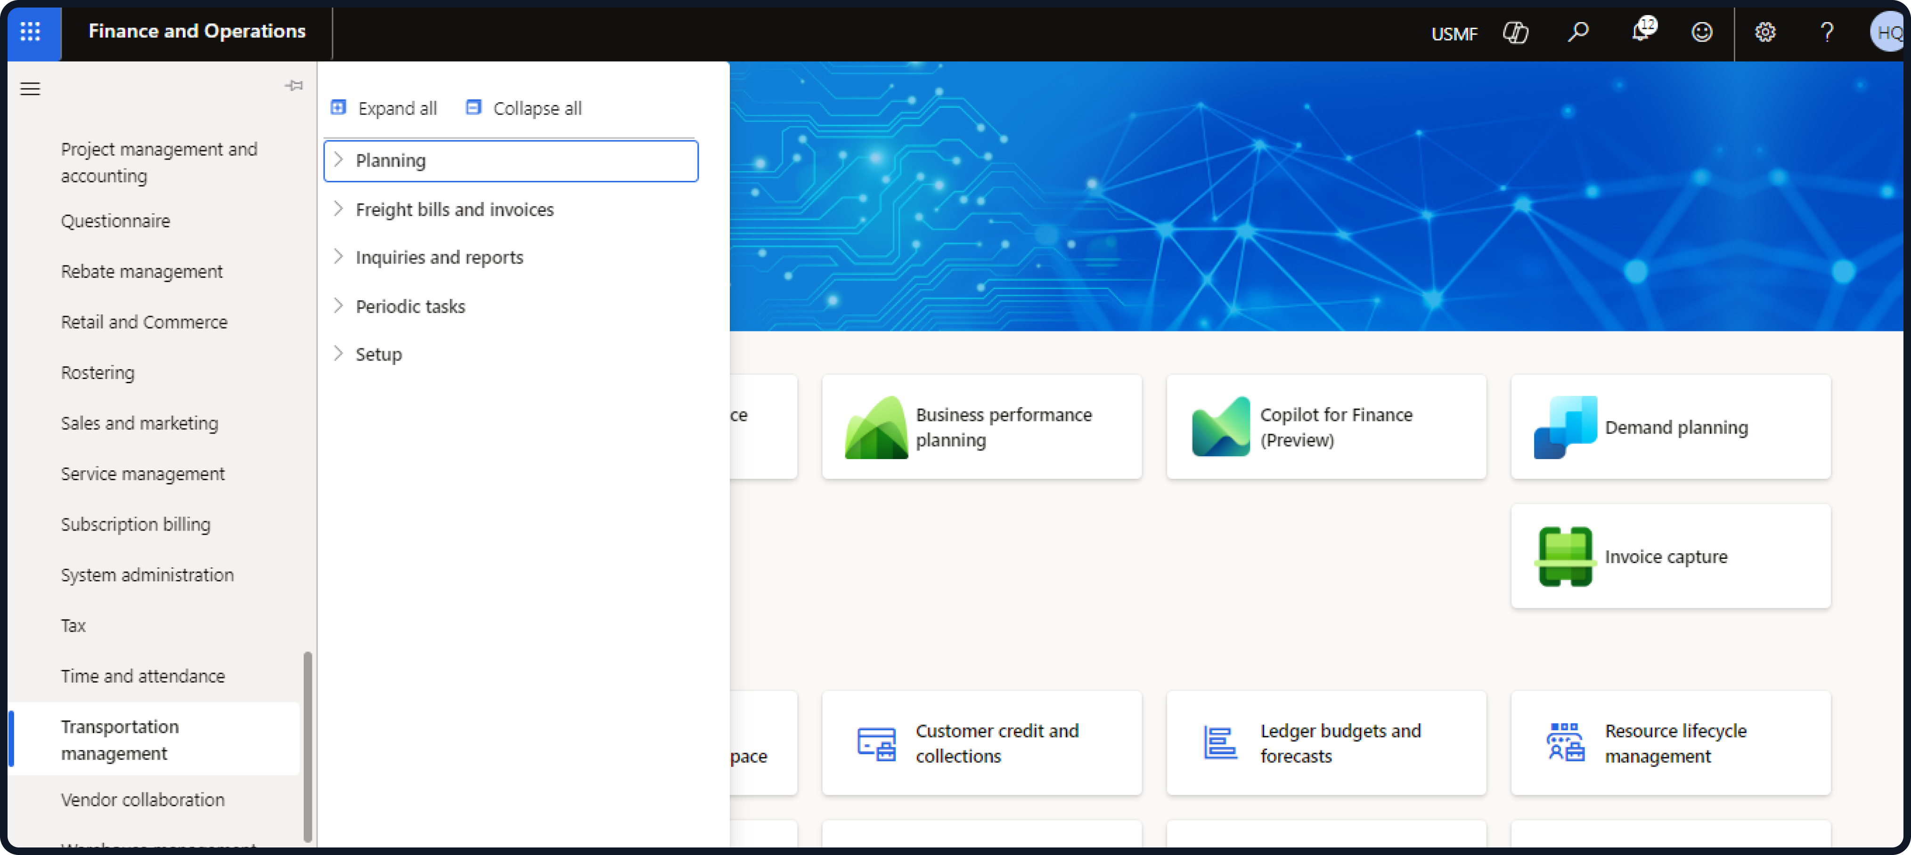
Task: Expand Freight bills and invoices chevron
Action: (338, 209)
